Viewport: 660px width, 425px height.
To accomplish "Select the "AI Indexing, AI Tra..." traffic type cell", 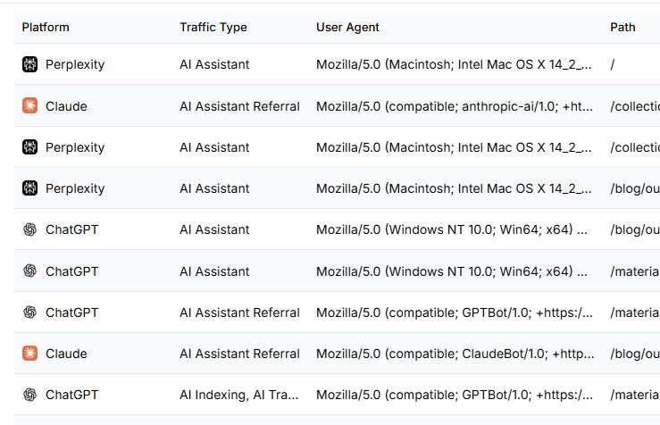I will [239, 395].
